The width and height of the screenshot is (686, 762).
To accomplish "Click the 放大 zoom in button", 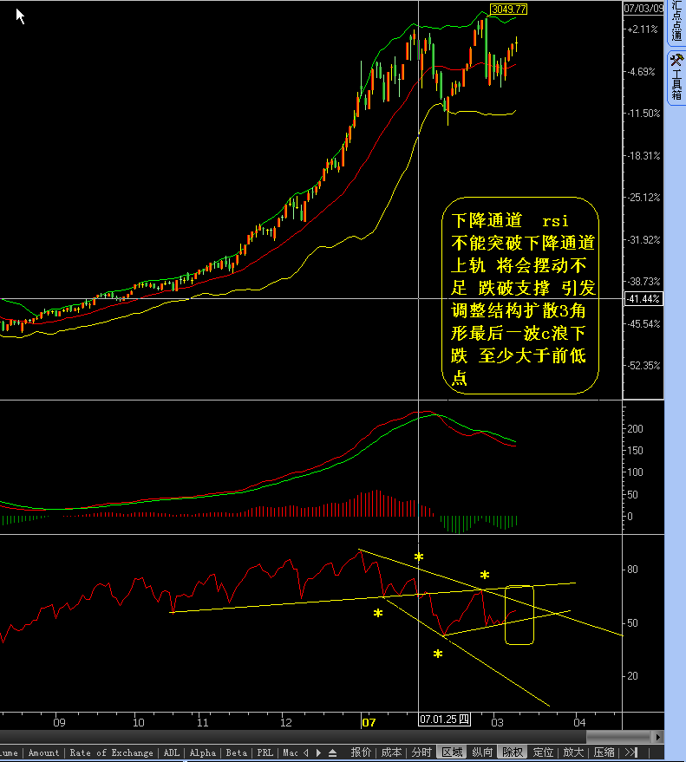I will (x=573, y=752).
